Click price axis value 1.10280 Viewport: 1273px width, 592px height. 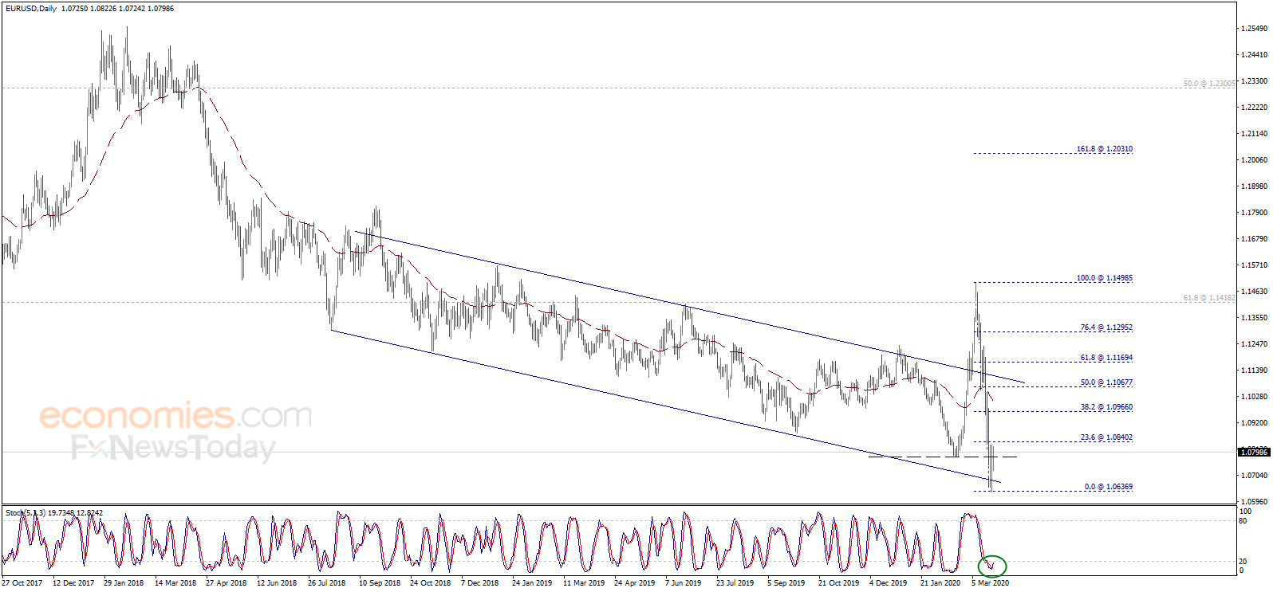[x=1255, y=397]
